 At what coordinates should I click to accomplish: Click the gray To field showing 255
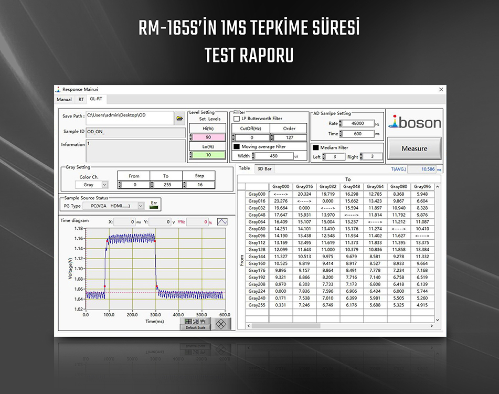click(168, 185)
